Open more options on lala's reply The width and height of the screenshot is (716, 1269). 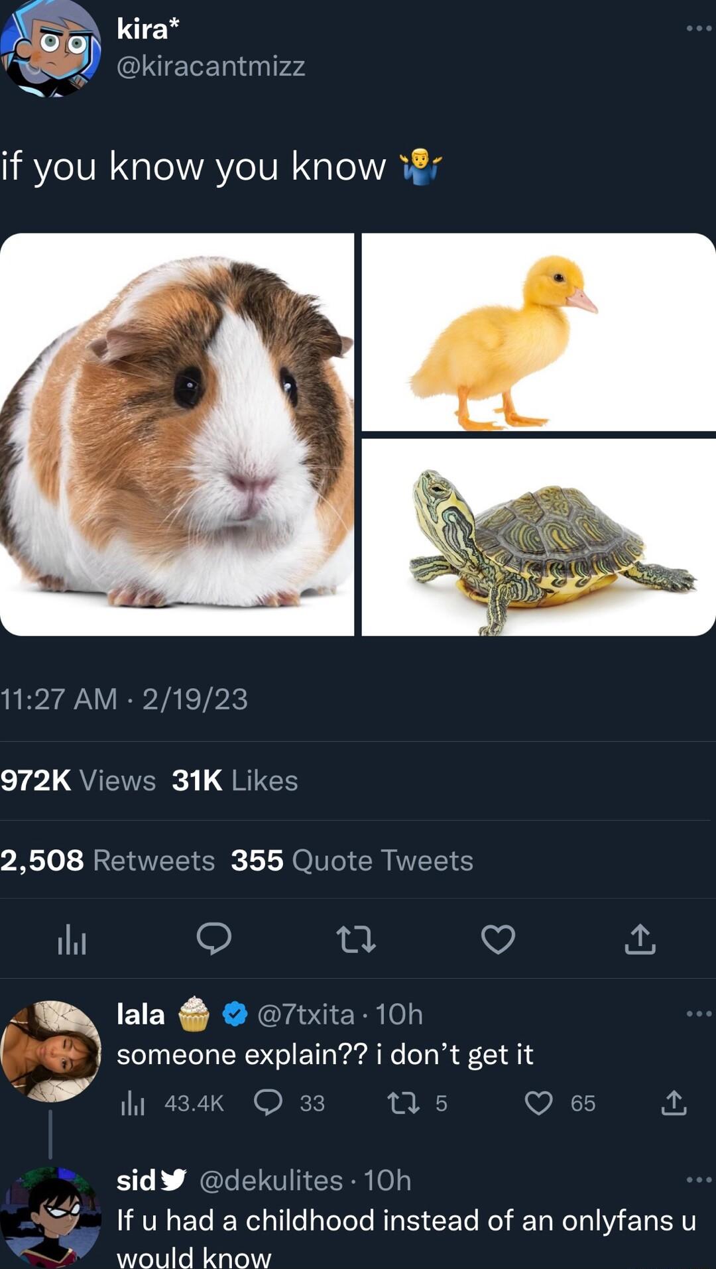698,1014
